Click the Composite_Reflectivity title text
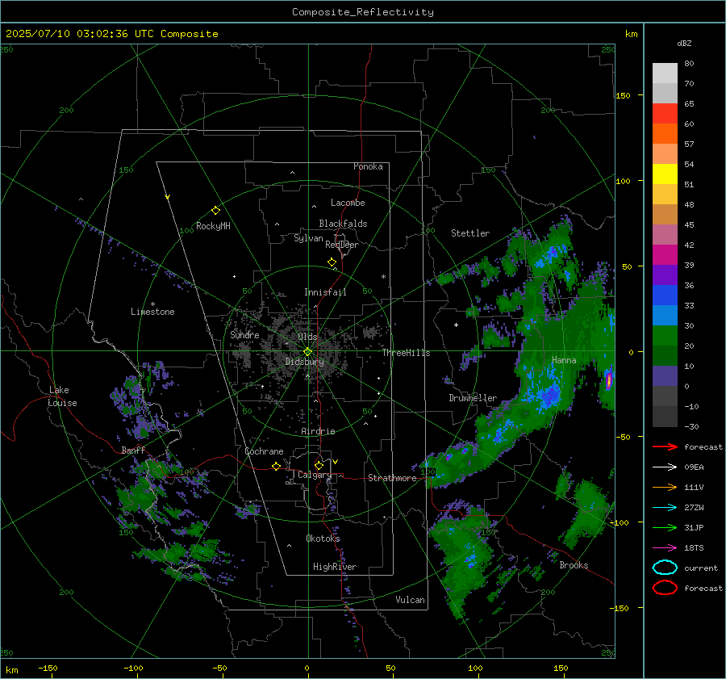726x679 pixels. [363, 12]
